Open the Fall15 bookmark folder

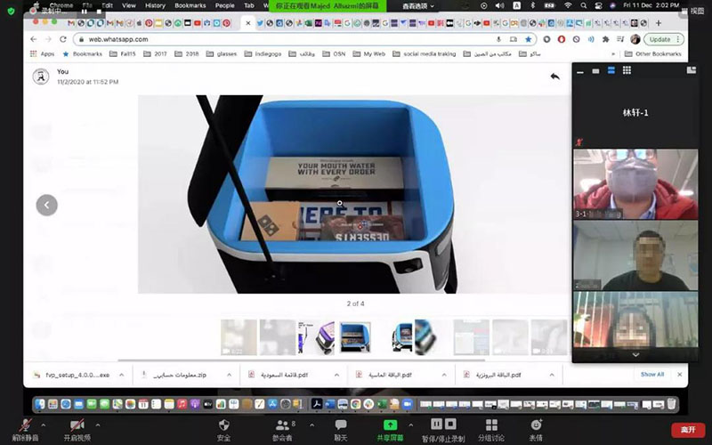point(123,53)
